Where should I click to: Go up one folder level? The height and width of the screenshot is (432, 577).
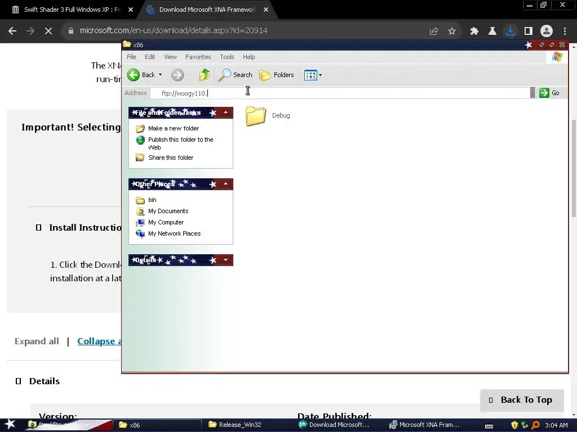pyautogui.click(x=204, y=75)
